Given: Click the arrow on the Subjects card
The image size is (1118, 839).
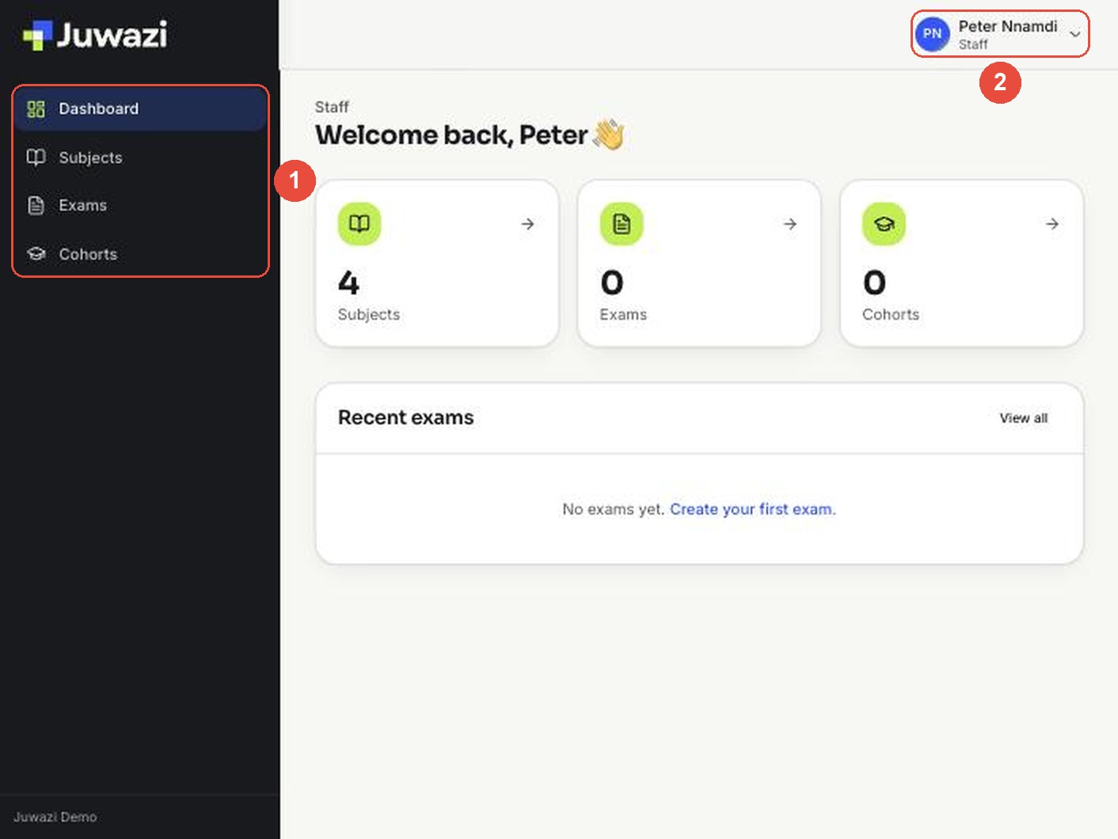Looking at the screenshot, I should pos(528,224).
